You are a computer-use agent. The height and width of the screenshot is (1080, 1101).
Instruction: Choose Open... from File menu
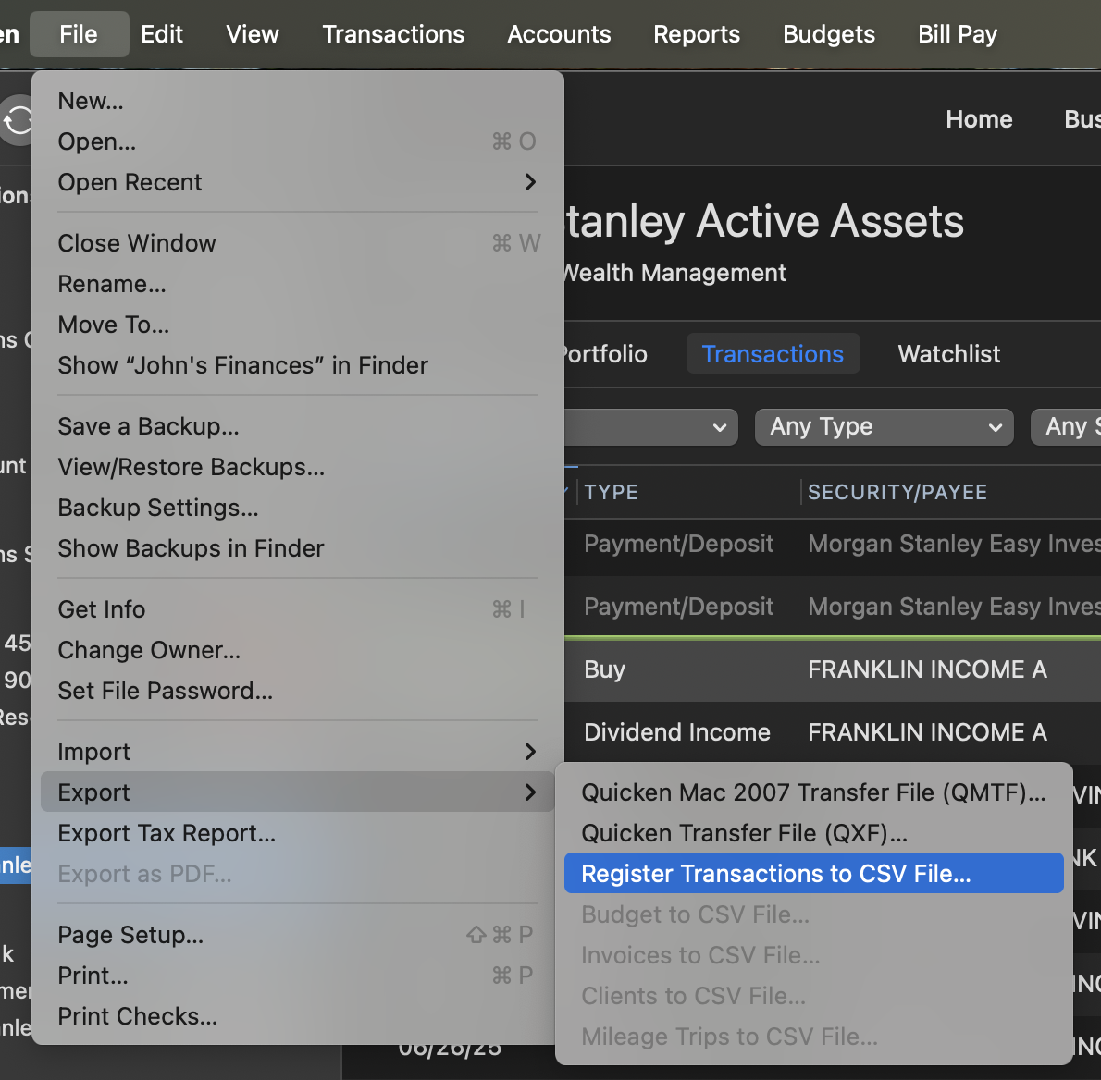298,141
